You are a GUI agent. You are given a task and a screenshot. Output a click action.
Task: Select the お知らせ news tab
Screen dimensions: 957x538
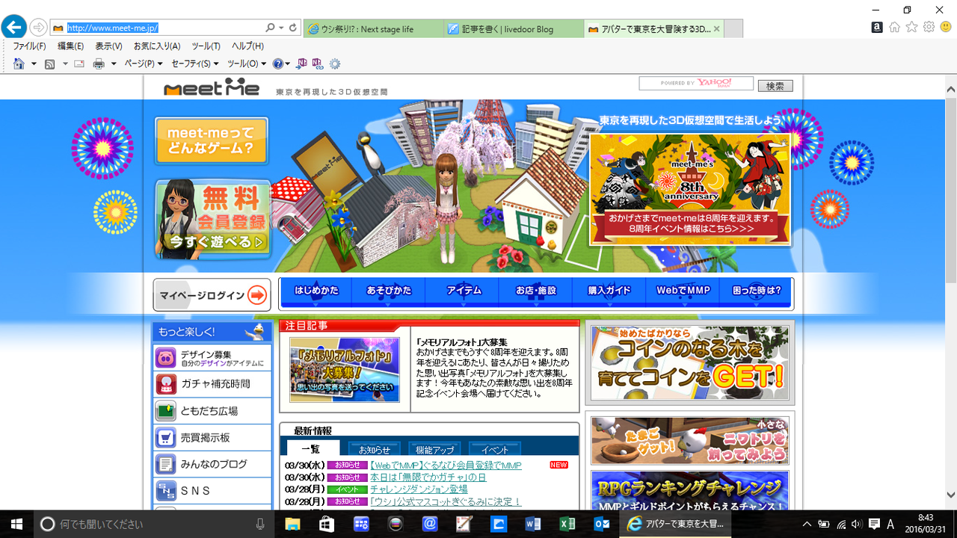tap(374, 449)
